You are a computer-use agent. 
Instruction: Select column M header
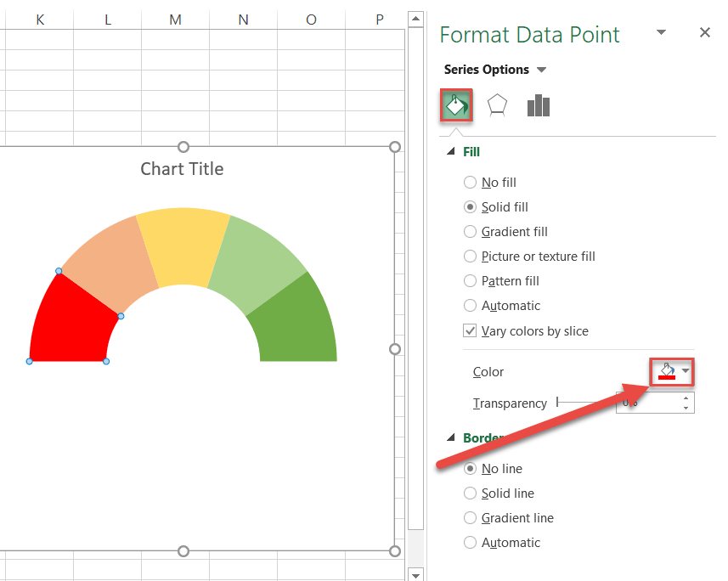click(175, 20)
